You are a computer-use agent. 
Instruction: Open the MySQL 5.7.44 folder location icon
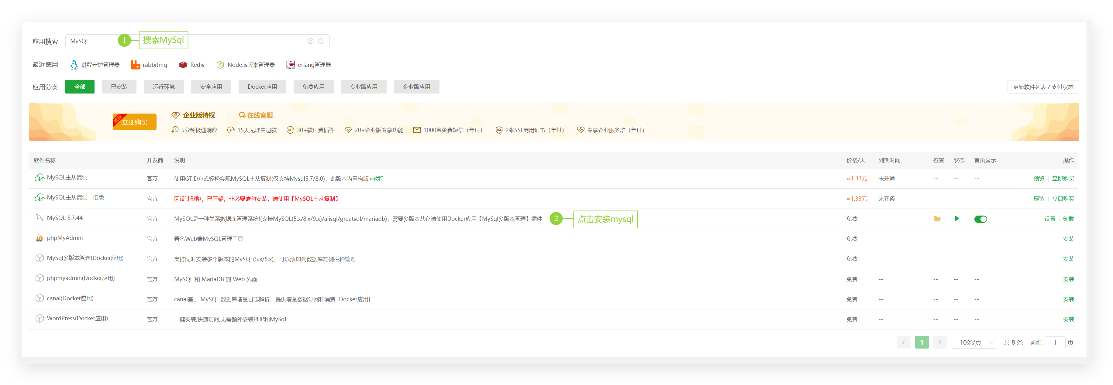[937, 219]
